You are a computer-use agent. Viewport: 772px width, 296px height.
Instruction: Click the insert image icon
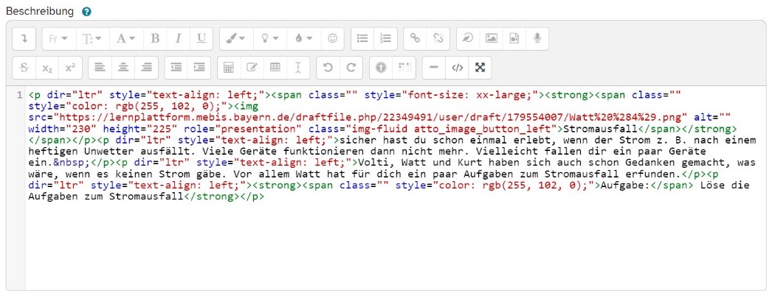click(x=491, y=38)
